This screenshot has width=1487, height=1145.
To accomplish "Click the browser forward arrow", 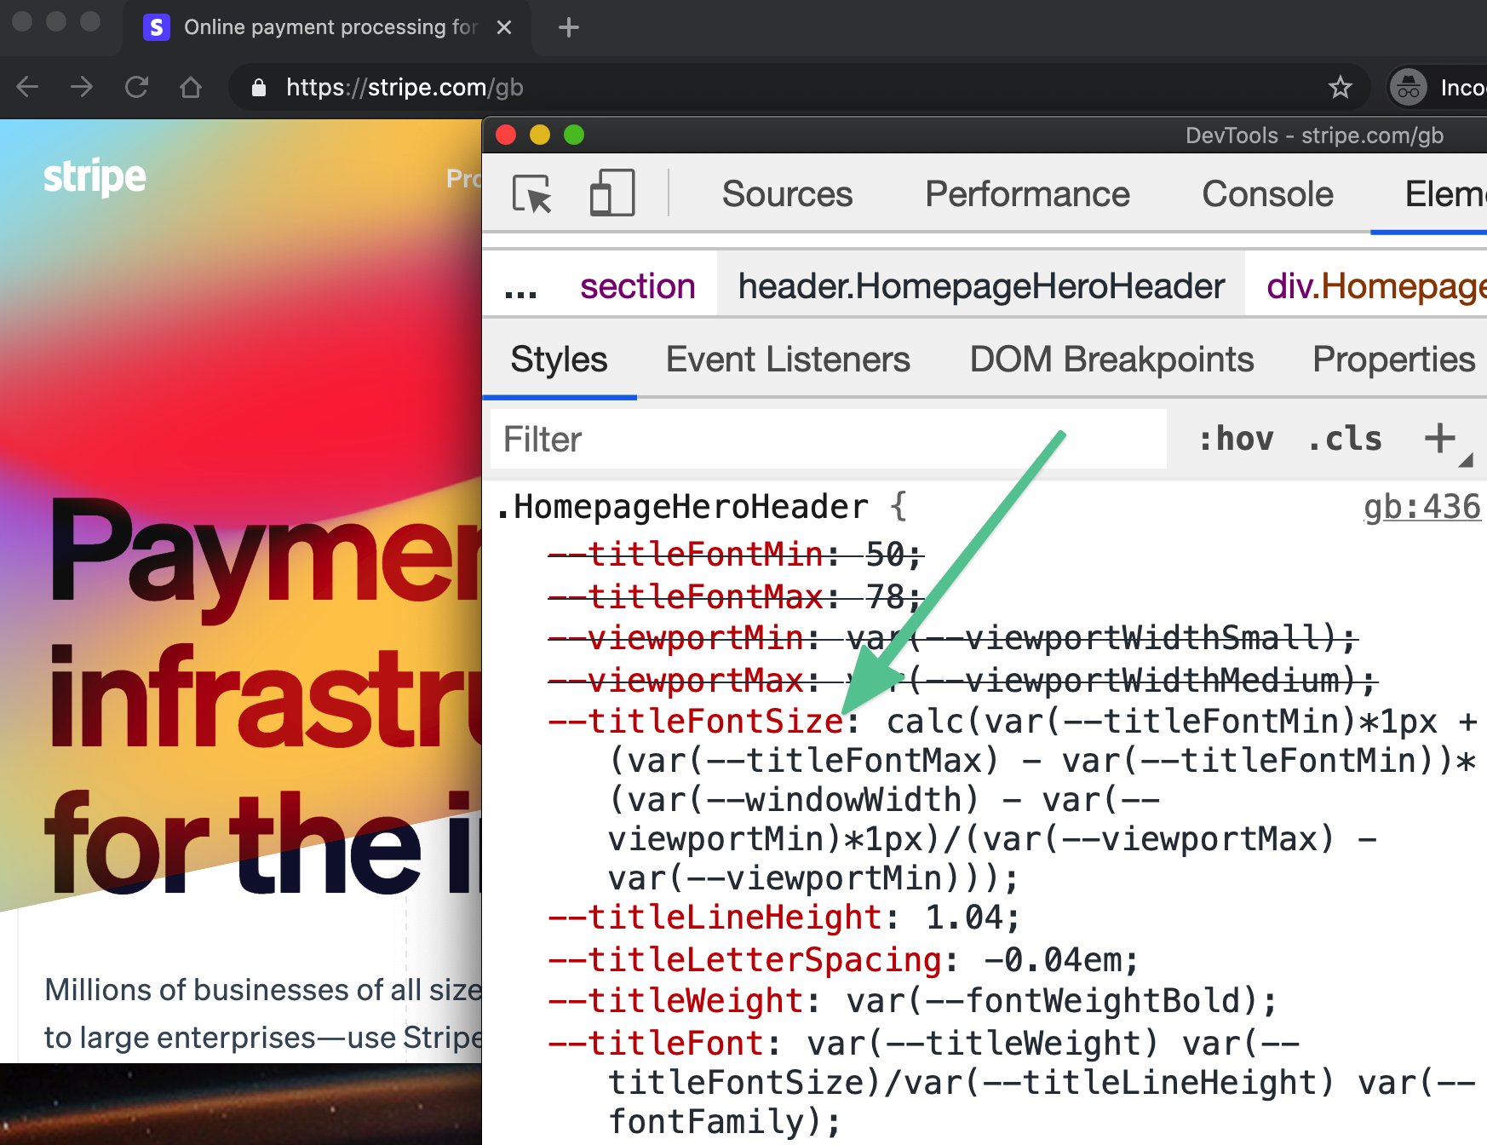I will click(x=82, y=87).
